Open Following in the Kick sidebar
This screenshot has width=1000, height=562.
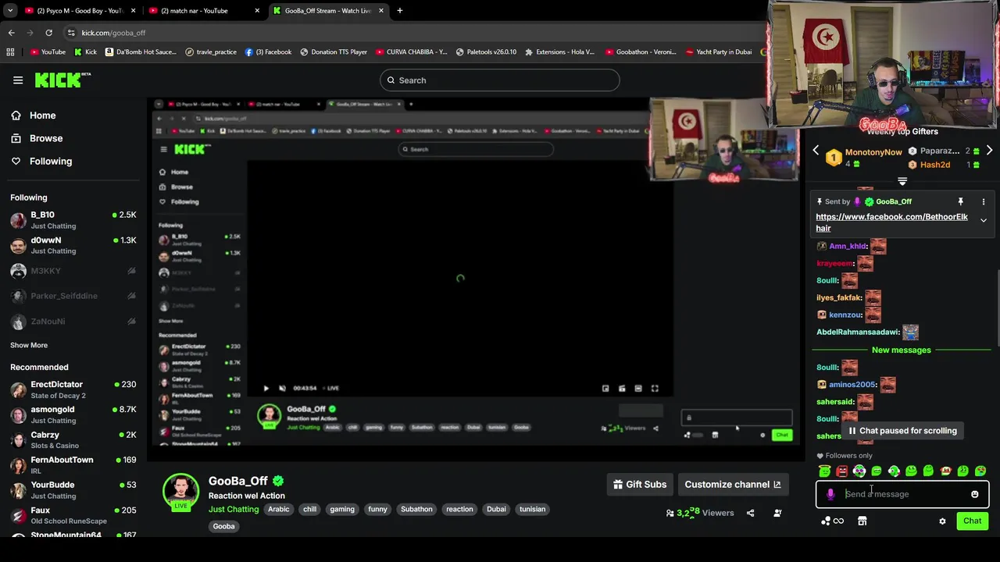point(50,161)
